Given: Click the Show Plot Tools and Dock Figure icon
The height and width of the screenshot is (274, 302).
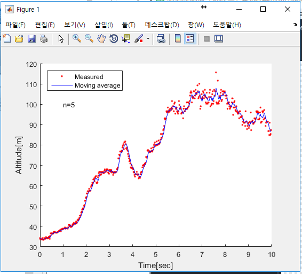Looking at the screenshot, I should click(219, 38).
